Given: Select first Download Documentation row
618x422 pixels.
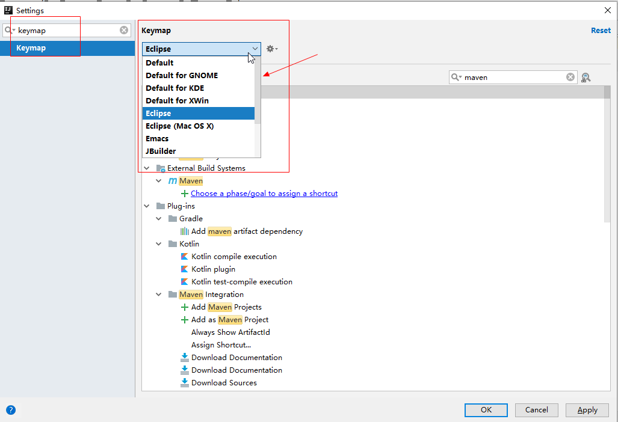Looking at the screenshot, I should [x=236, y=358].
